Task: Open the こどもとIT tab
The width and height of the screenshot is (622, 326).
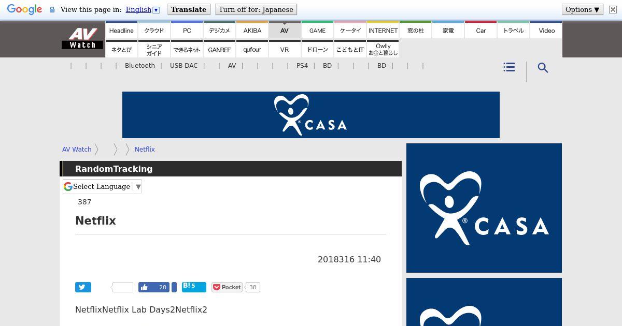Action: (350, 49)
